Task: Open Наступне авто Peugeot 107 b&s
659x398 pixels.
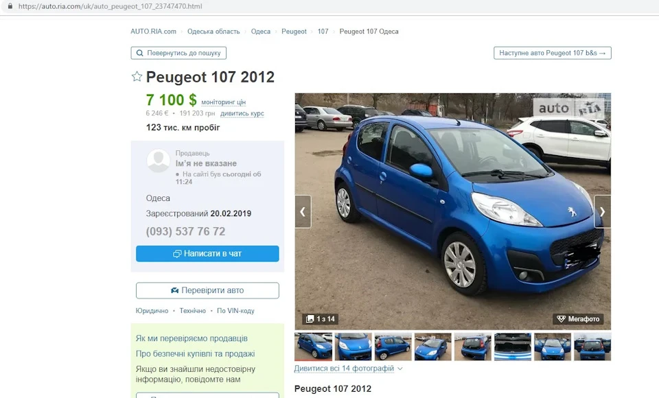Action: tap(552, 53)
